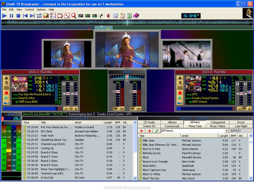Viewport: 254px width, 190px height.
Task: Open the mixer sliders icon in toolbar
Action: 88,16
